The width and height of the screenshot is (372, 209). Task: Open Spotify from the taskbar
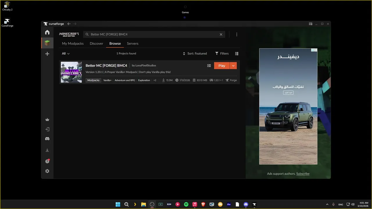tap(186, 204)
